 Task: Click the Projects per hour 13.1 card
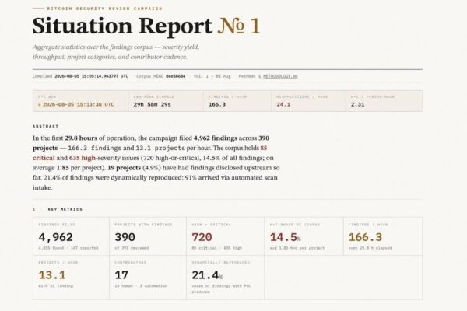[71, 278]
